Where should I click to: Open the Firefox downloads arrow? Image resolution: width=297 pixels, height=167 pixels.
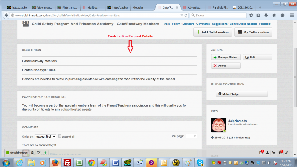[266, 15]
